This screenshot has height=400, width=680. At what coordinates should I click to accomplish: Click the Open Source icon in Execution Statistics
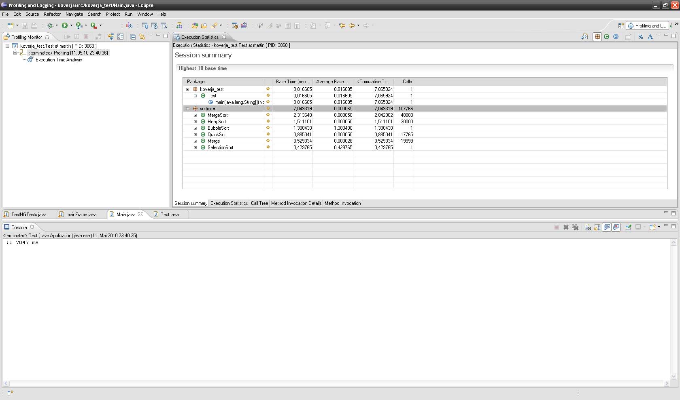[585, 37]
